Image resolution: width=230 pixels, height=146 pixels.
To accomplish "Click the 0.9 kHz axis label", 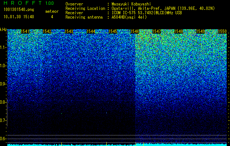I will [3, 84].
